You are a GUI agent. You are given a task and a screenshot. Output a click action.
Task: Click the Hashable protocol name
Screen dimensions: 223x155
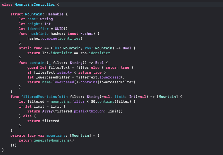point(55,14)
